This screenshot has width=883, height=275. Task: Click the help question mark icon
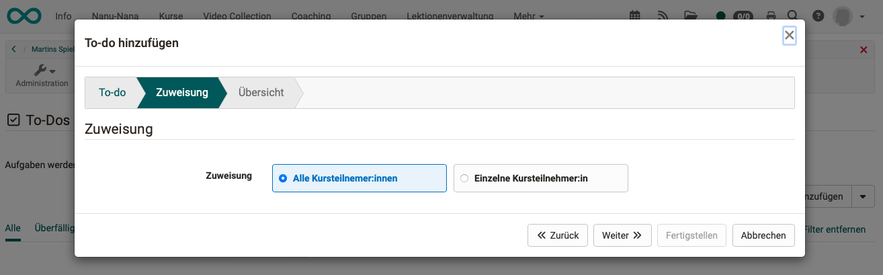pos(818,15)
